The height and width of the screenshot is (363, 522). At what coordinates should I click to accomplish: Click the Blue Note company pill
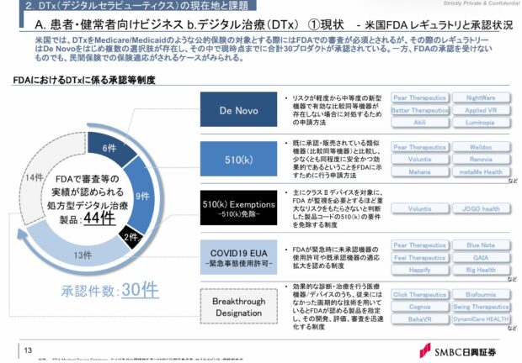[x=481, y=246]
